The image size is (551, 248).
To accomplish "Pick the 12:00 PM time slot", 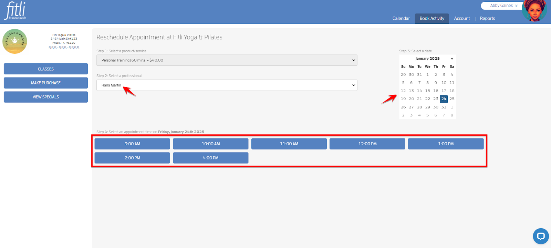I will (367, 144).
